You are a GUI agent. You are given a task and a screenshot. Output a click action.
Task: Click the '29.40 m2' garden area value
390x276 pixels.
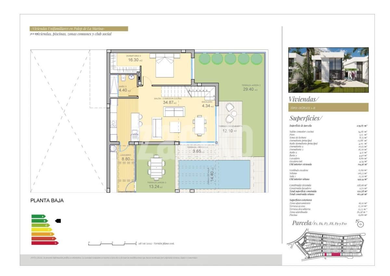click(250, 90)
